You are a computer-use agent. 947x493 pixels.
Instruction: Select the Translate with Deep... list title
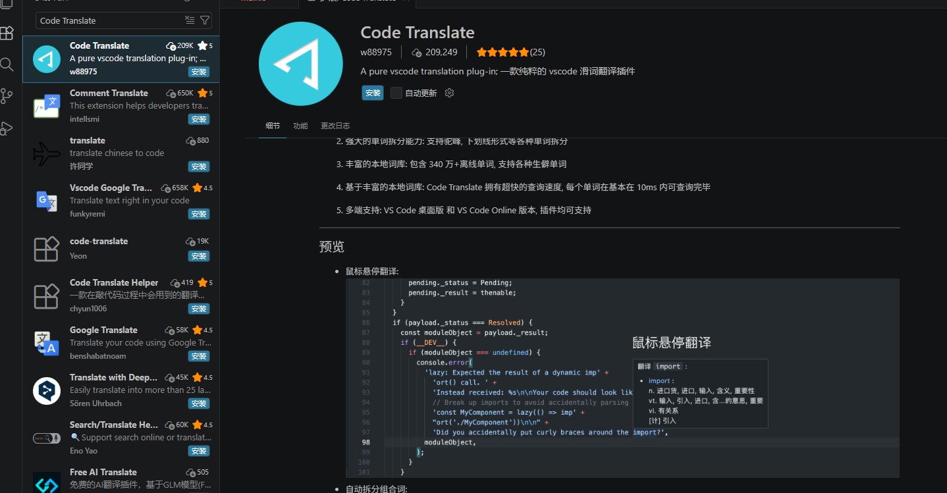(113, 377)
